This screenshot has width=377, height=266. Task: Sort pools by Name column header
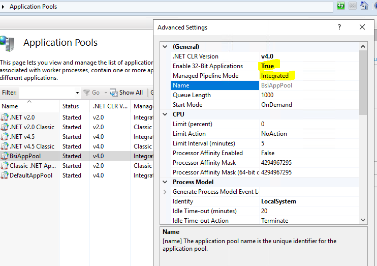(x=10, y=106)
